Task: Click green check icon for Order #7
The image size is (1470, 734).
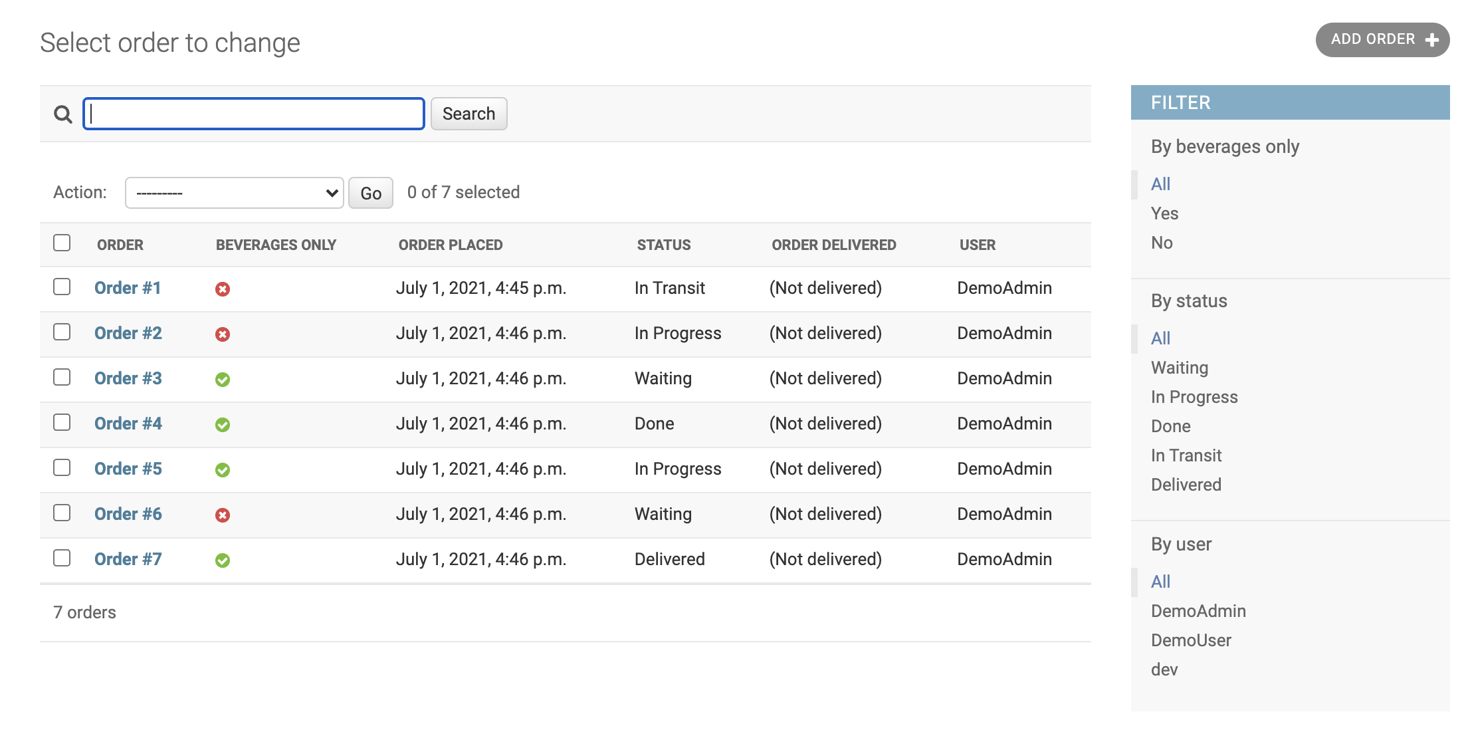Action: tap(223, 560)
